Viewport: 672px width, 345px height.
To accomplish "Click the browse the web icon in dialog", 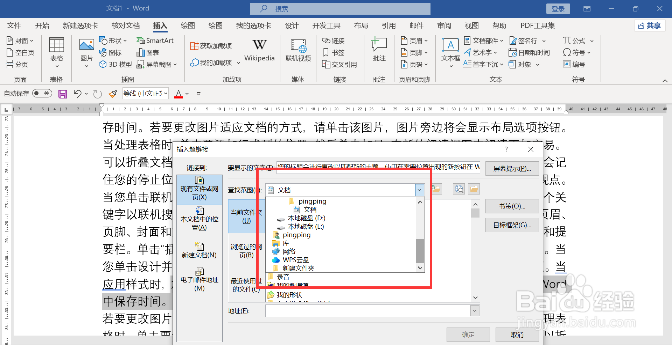I will pos(458,189).
